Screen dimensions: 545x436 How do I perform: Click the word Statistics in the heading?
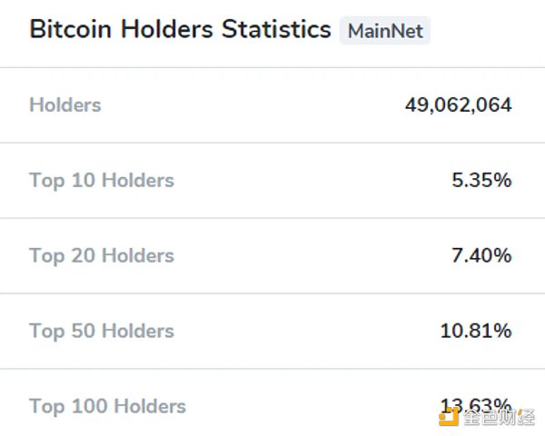coord(276,29)
